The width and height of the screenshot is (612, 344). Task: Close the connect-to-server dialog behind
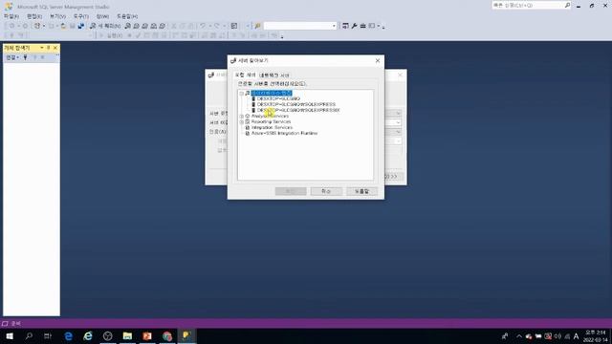click(400, 75)
